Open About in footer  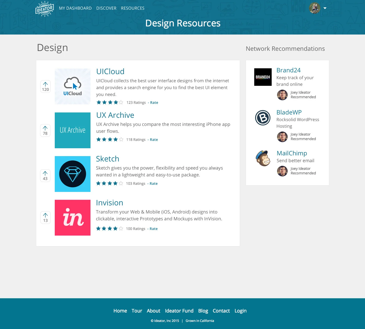(x=153, y=311)
